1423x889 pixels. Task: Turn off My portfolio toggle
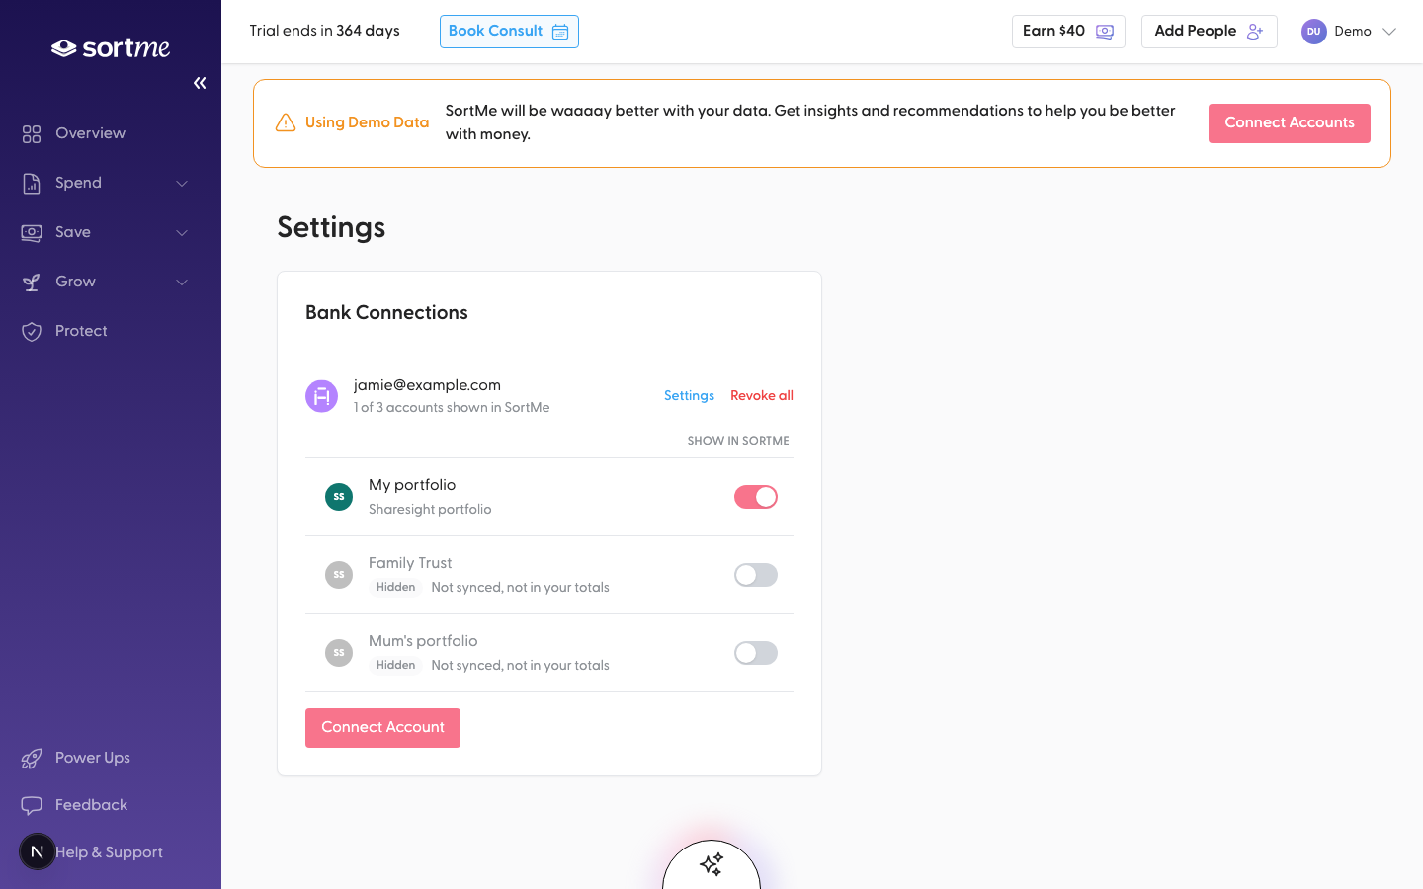[x=756, y=497]
